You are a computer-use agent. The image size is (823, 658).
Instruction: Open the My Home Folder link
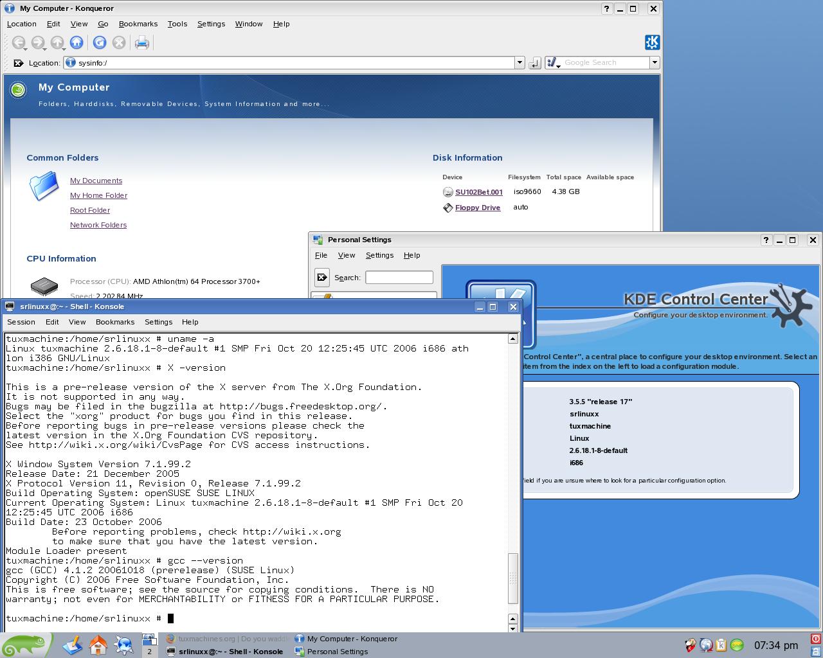(x=98, y=195)
